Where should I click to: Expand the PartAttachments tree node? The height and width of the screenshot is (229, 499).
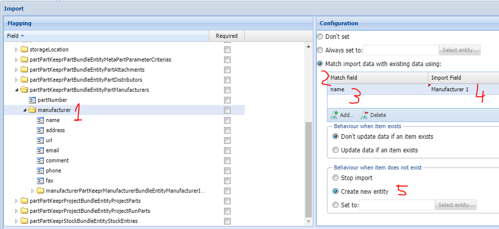point(17,70)
